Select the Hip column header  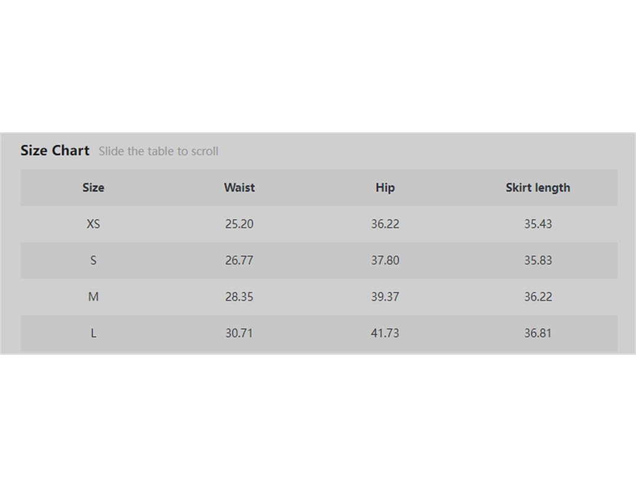385,188
